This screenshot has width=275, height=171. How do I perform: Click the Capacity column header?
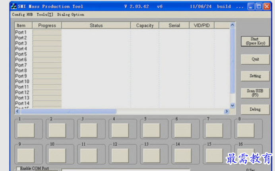pyautogui.click(x=145, y=25)
